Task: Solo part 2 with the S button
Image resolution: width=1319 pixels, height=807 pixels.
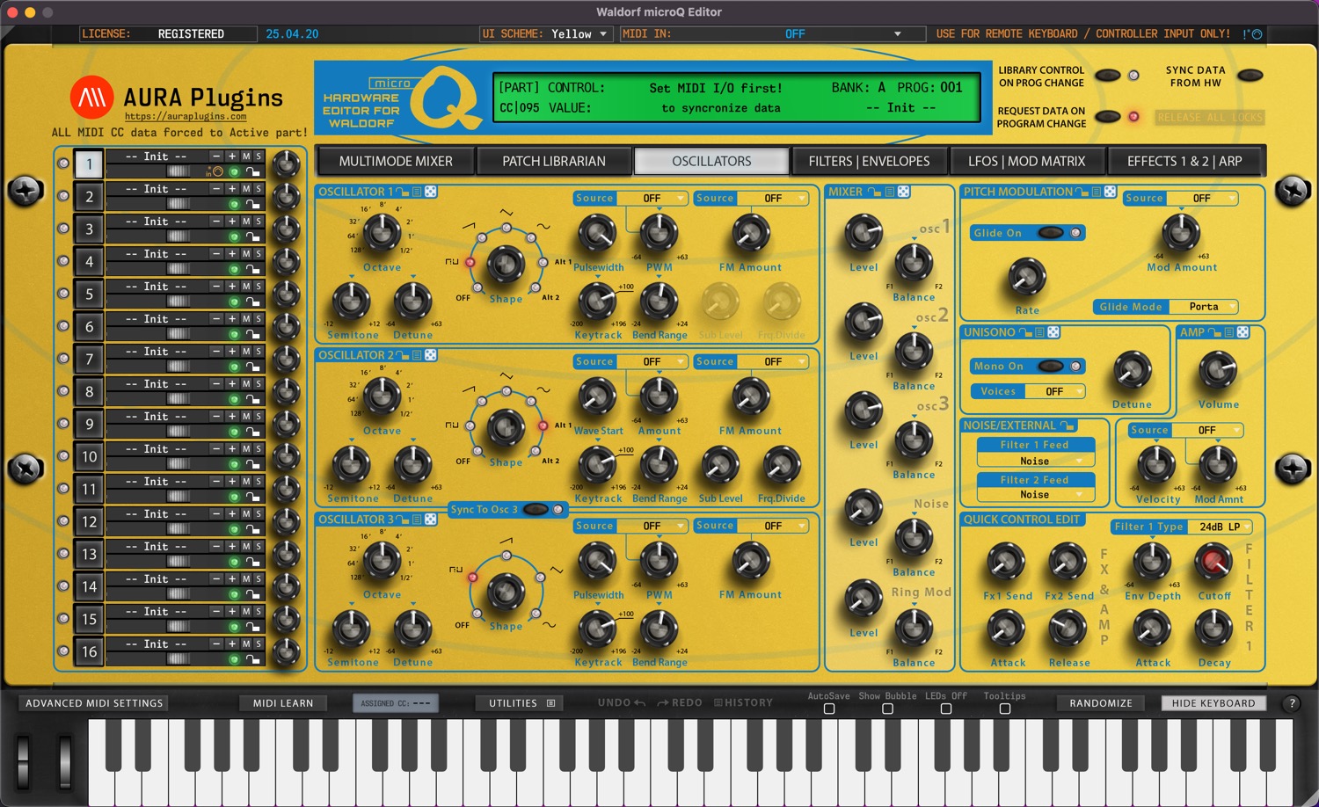Action: [x=259, y=189]
